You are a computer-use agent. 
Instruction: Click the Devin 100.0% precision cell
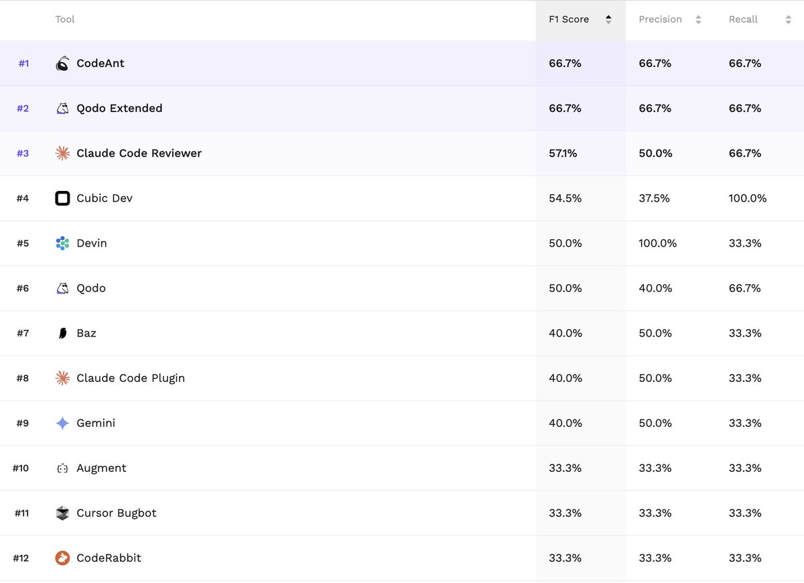click(658, 243)
